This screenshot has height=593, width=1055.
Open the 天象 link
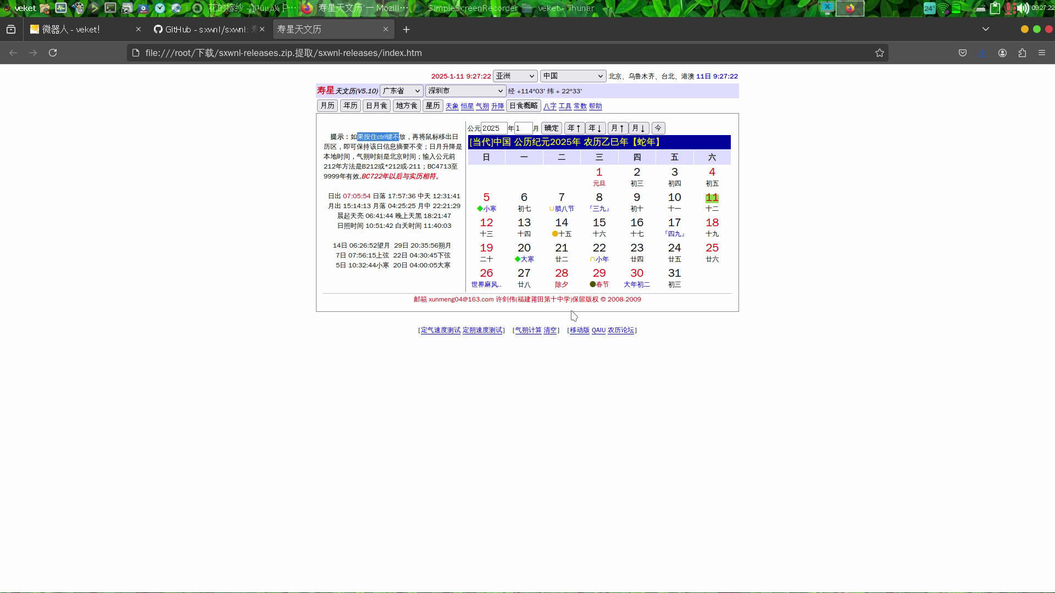pyautogui.click(x=452, y=106)
